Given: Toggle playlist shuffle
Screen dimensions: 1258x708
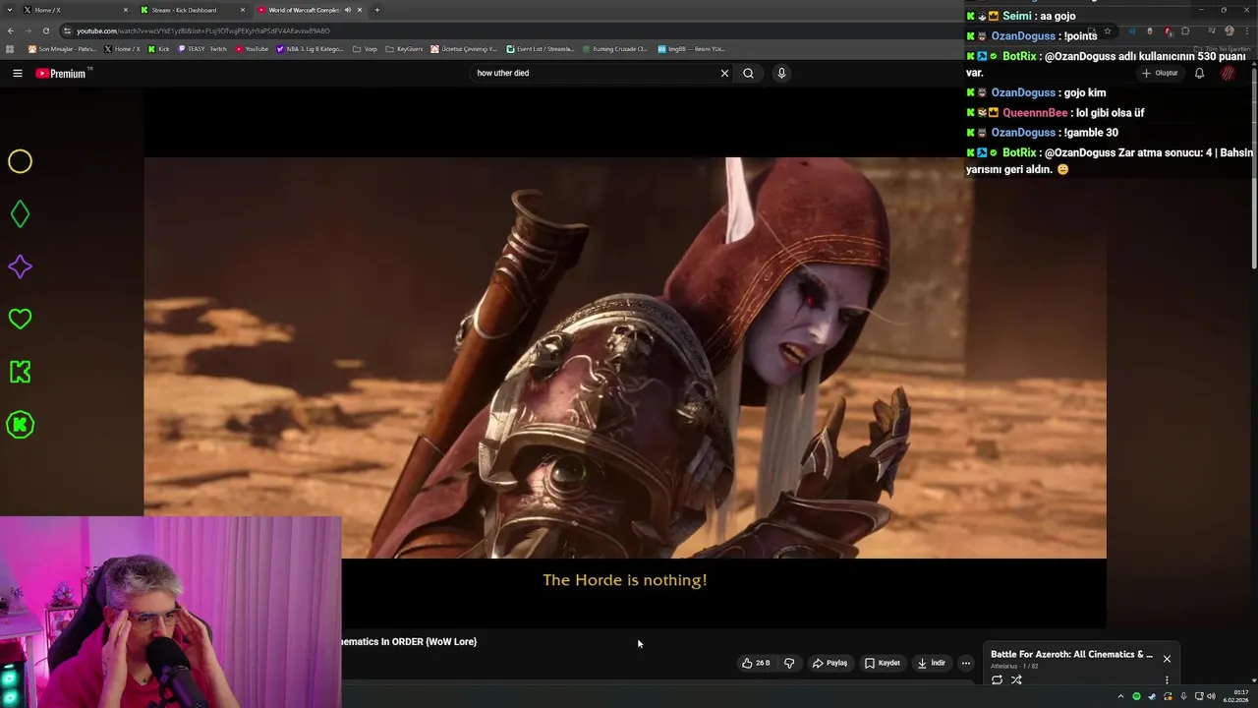Looking at the screenshot, I should [1016, 679].
